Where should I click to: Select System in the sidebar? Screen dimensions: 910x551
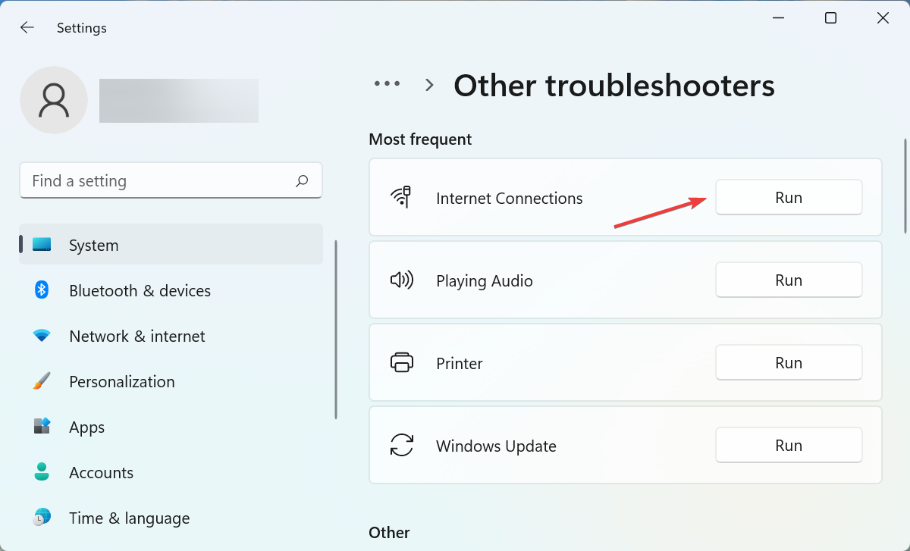(93, 245)
